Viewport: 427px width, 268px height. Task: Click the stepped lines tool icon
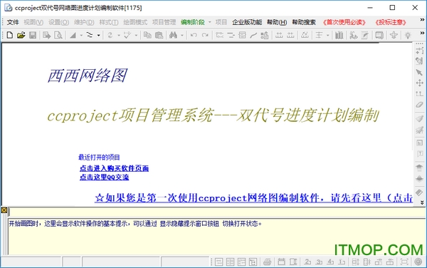pos(90,35)
